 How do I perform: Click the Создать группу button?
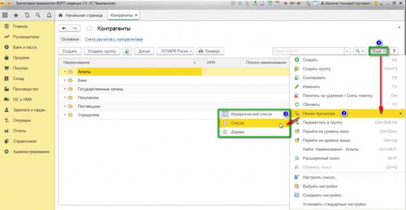[102, 51]
